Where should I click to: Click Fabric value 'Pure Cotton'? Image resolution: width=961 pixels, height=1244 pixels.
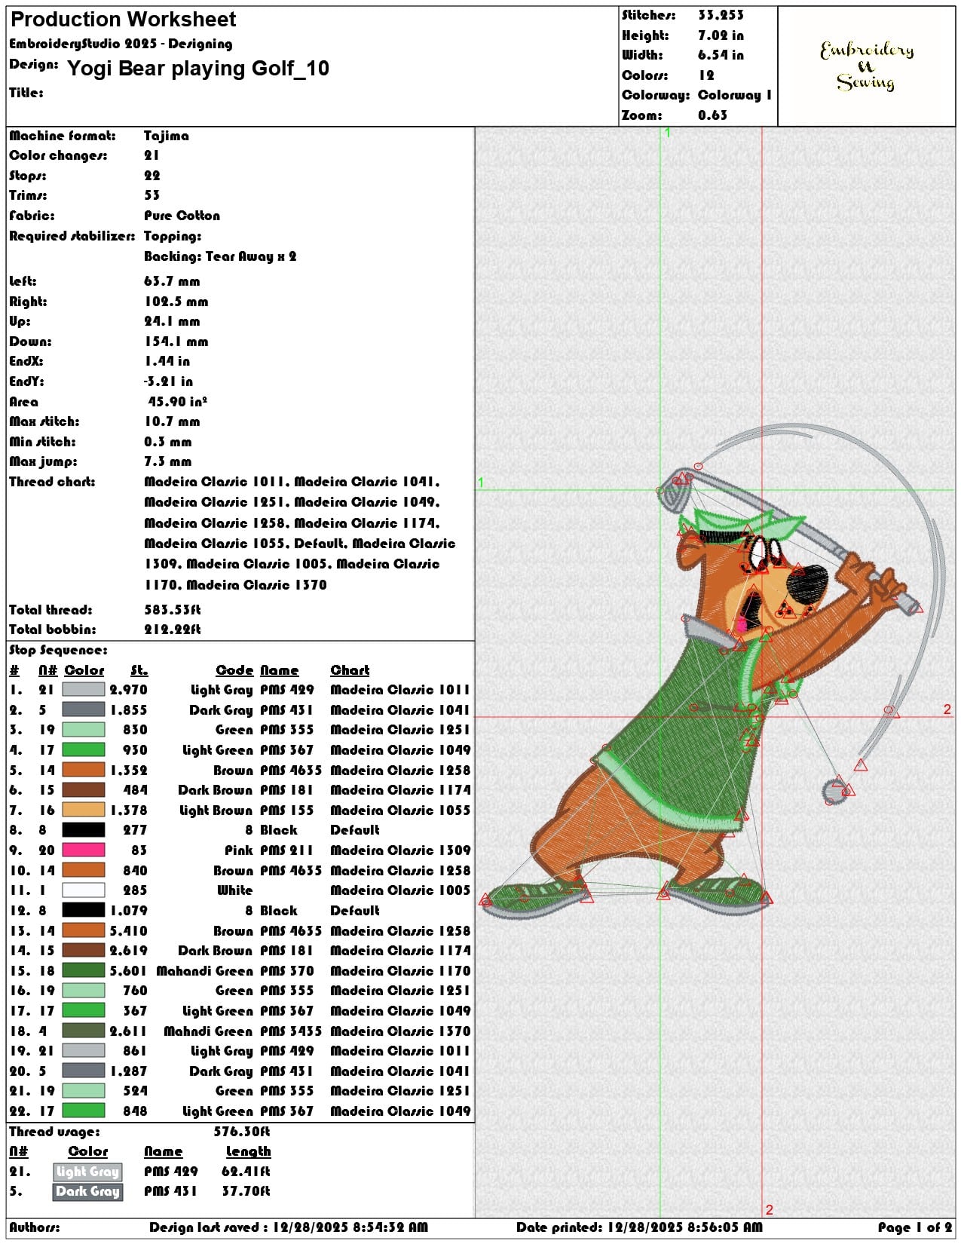pos(182,216)
